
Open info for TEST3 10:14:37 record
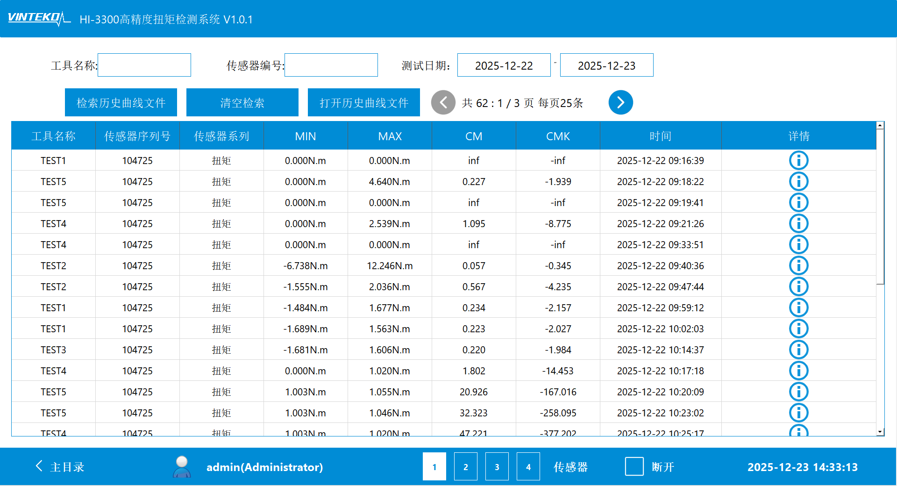[798, 350]
